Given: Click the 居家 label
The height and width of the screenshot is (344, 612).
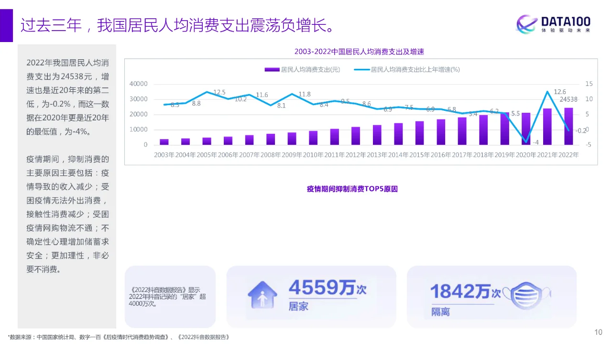Looking at the screenshot, I should [298, 306].
